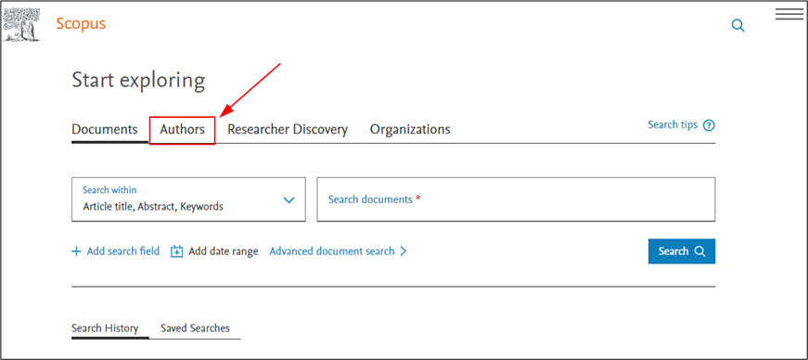
Task: Click the Search tips question mark icon
Action: (710, 125)
